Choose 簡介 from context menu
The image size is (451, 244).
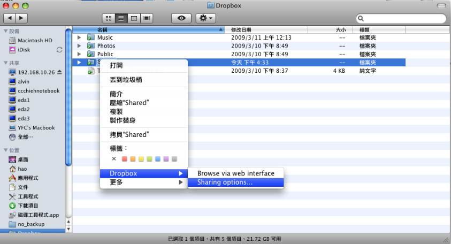point(144,94)
